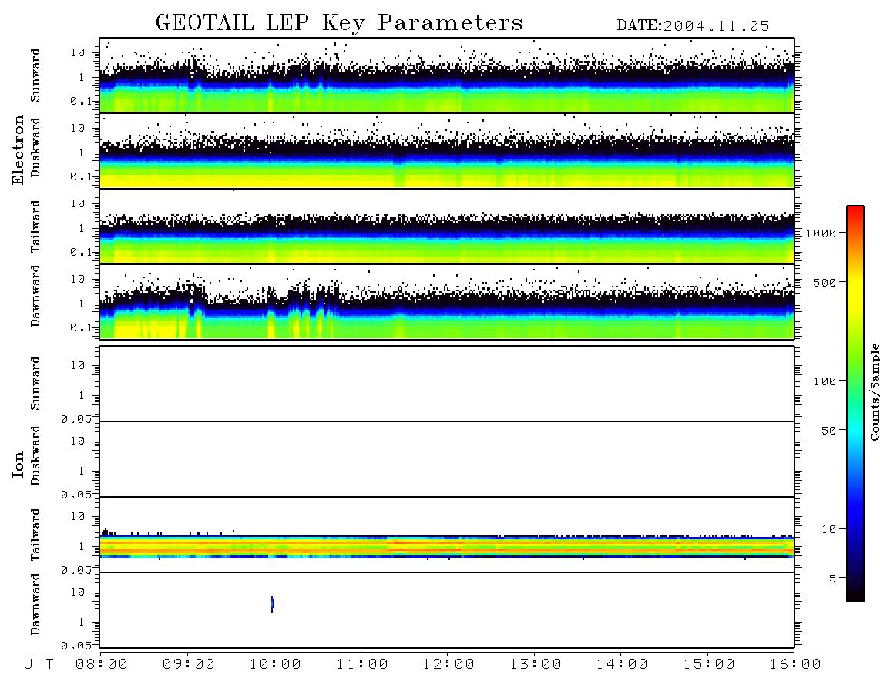Click the Electron "Dawnward" panel label
880x678 pixels.
click(35, 296)
